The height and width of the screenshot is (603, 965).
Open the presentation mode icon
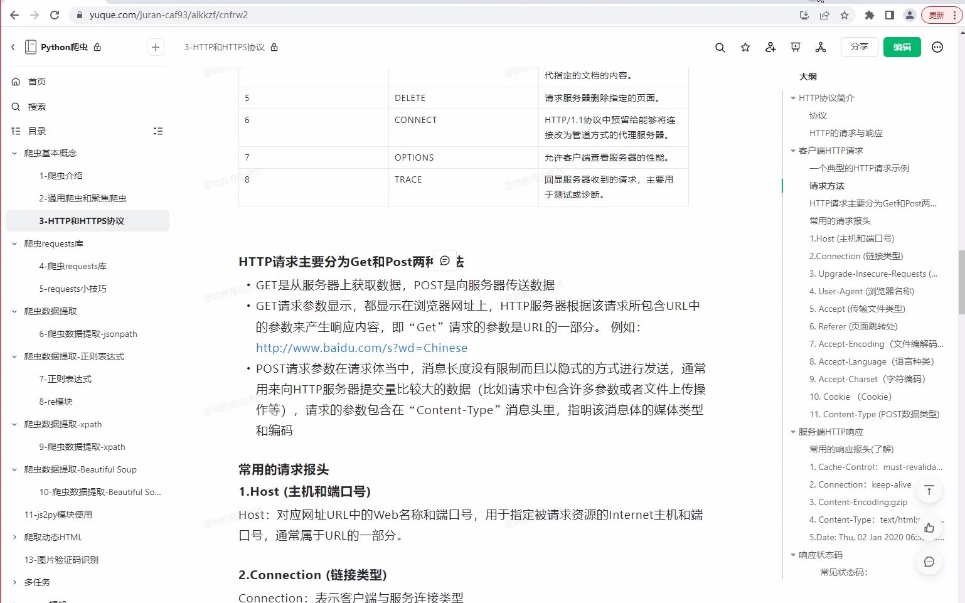click(796, 47)
